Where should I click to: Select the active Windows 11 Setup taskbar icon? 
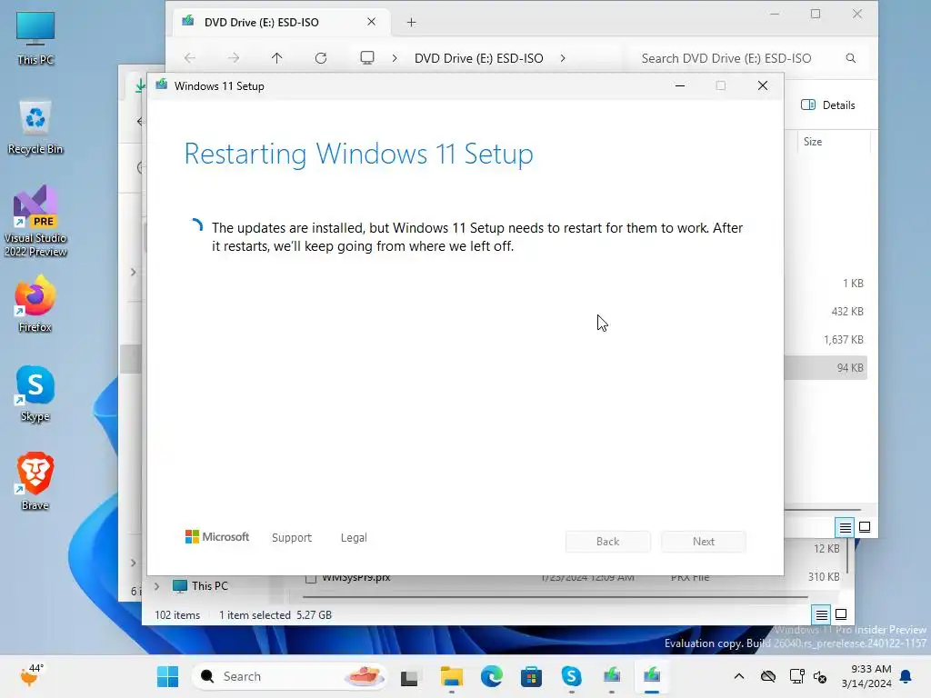(x=651, y=676)
